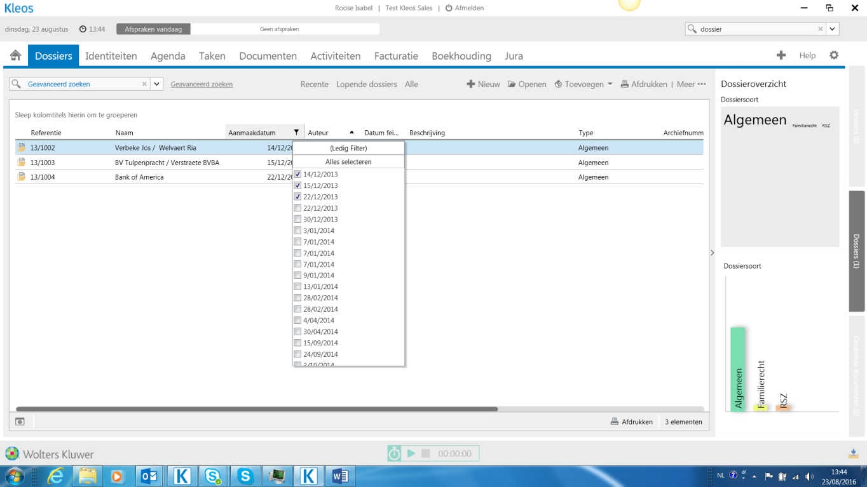
Task: Click the Afspraken vandaag button
Action: coord(153,29)
